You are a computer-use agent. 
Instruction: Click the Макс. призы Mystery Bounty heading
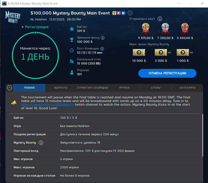coord(149,44)
